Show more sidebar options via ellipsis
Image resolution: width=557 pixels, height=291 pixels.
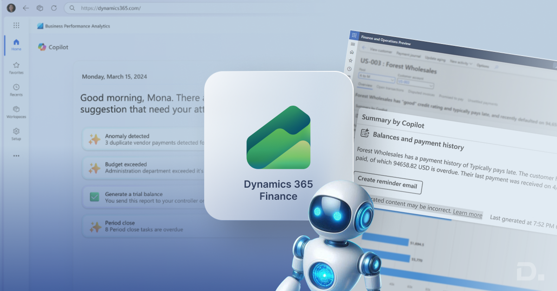click(16, 156)
